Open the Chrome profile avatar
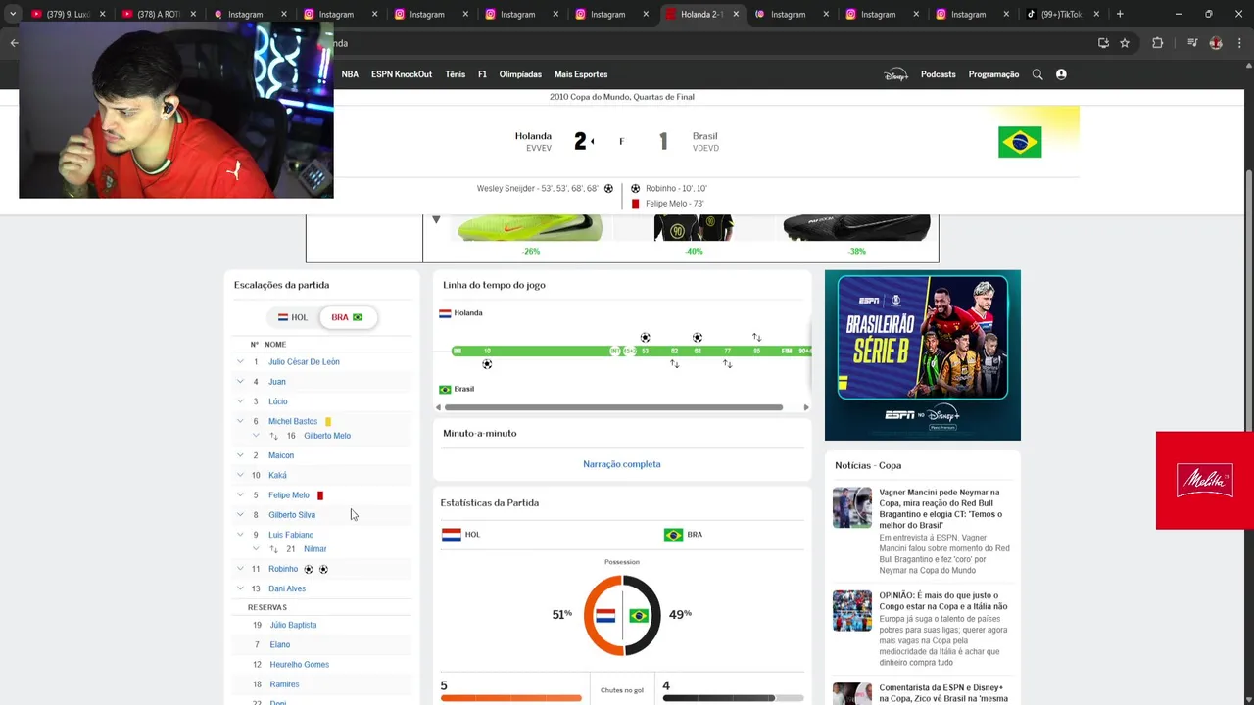1254x705 pixels. (x=1216, y=43)
